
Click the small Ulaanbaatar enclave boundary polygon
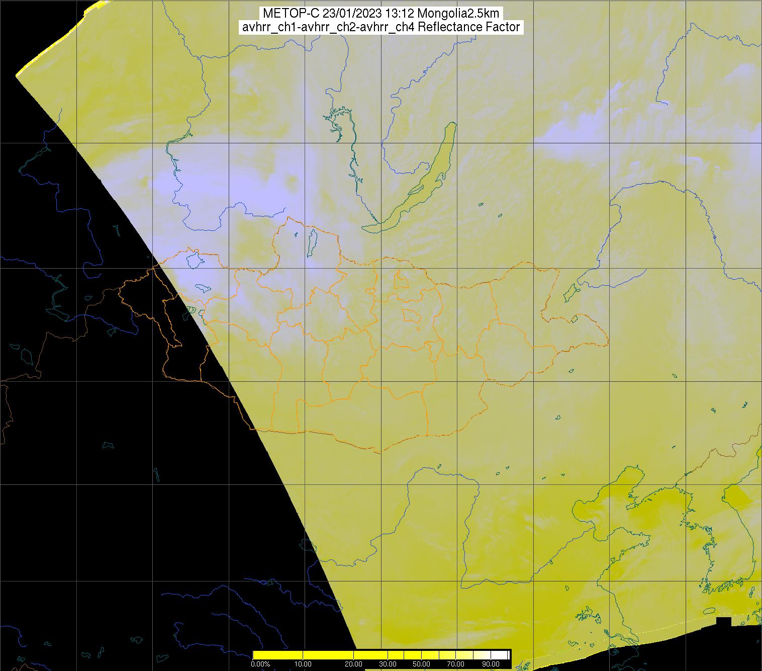point(412,315)
